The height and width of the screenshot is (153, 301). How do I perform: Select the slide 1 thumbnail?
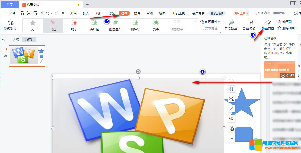click(27, 56)
